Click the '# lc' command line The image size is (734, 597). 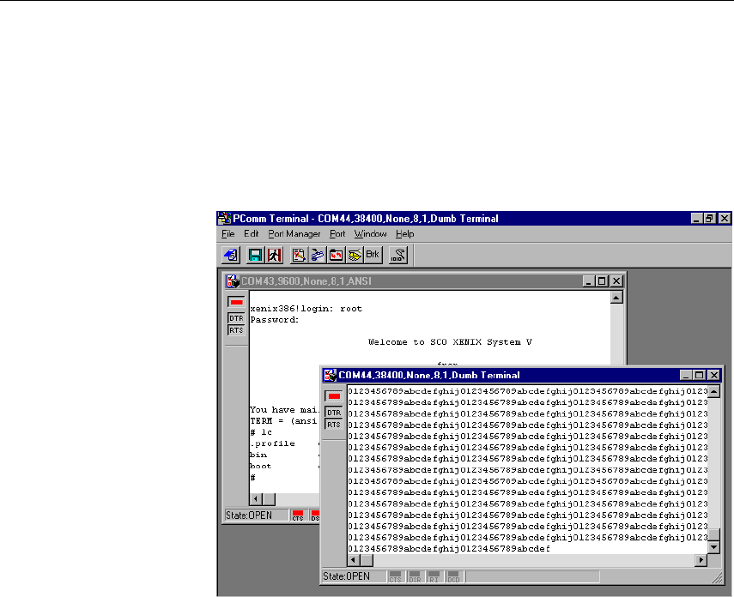[261, 432]
